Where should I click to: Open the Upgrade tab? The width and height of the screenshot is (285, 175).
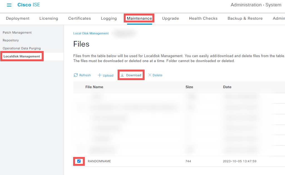[x=170, y=18]
